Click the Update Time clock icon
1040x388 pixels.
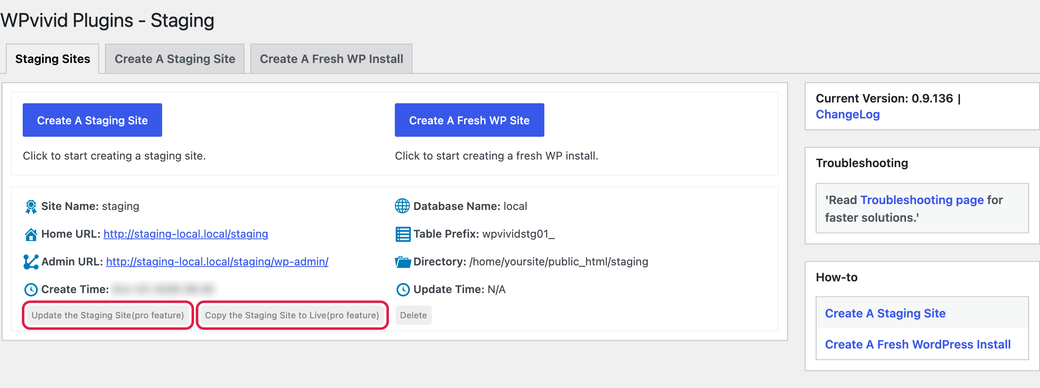point(403,290)
